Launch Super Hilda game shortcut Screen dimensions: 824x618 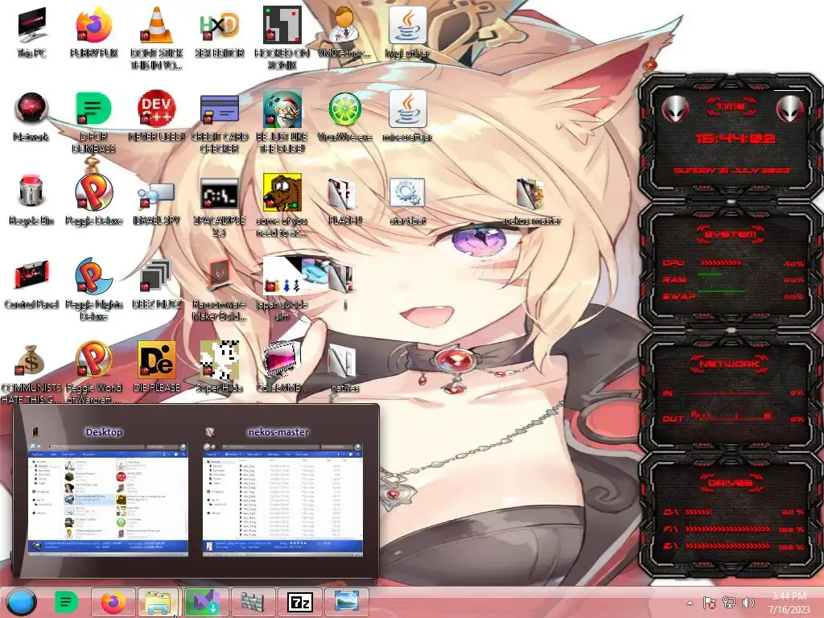point(220,367)
